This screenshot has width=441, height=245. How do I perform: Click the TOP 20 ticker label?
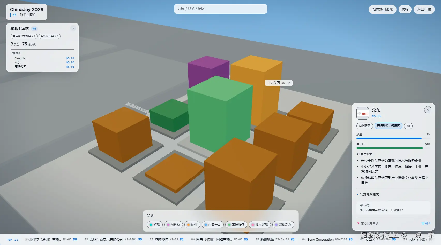coord(12,240)
